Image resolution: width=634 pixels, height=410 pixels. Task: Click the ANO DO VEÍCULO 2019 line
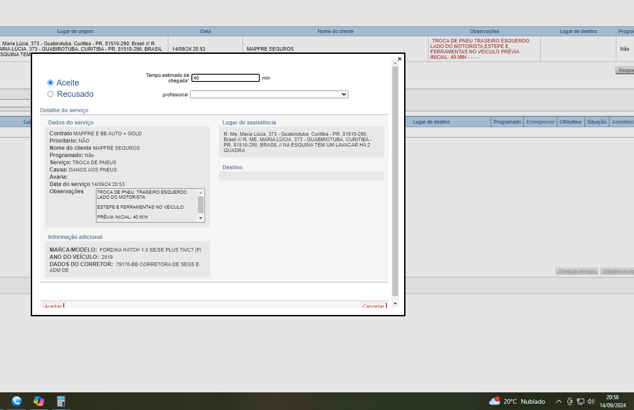click(81, 257)
